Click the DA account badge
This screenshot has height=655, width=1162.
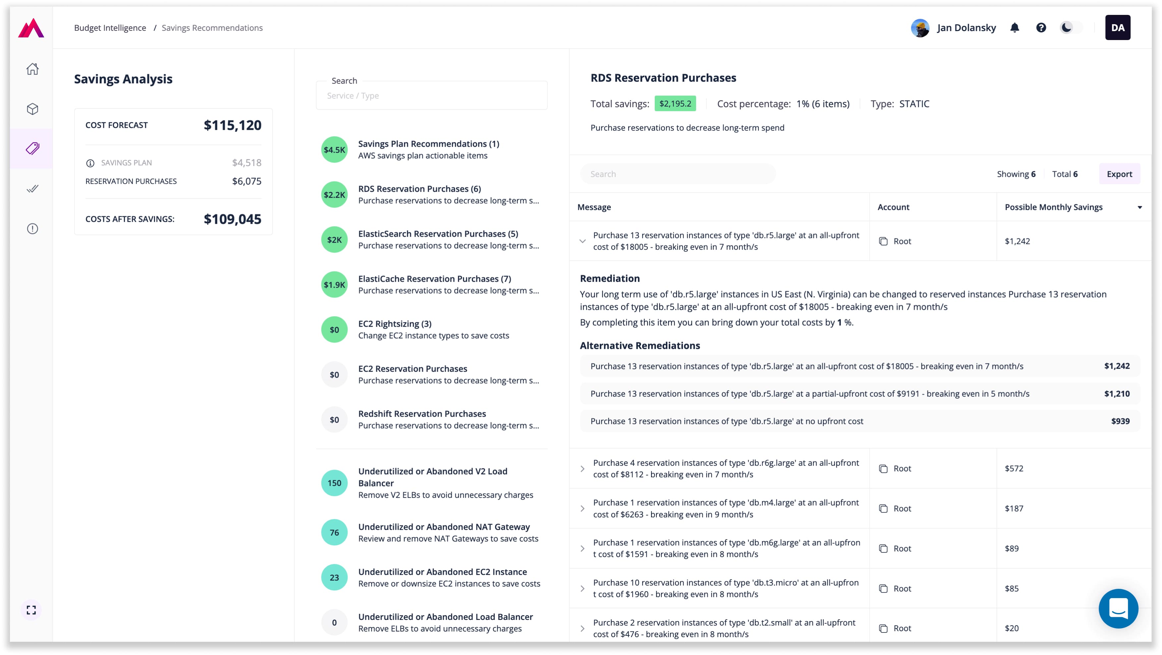tap(1117, 28)
